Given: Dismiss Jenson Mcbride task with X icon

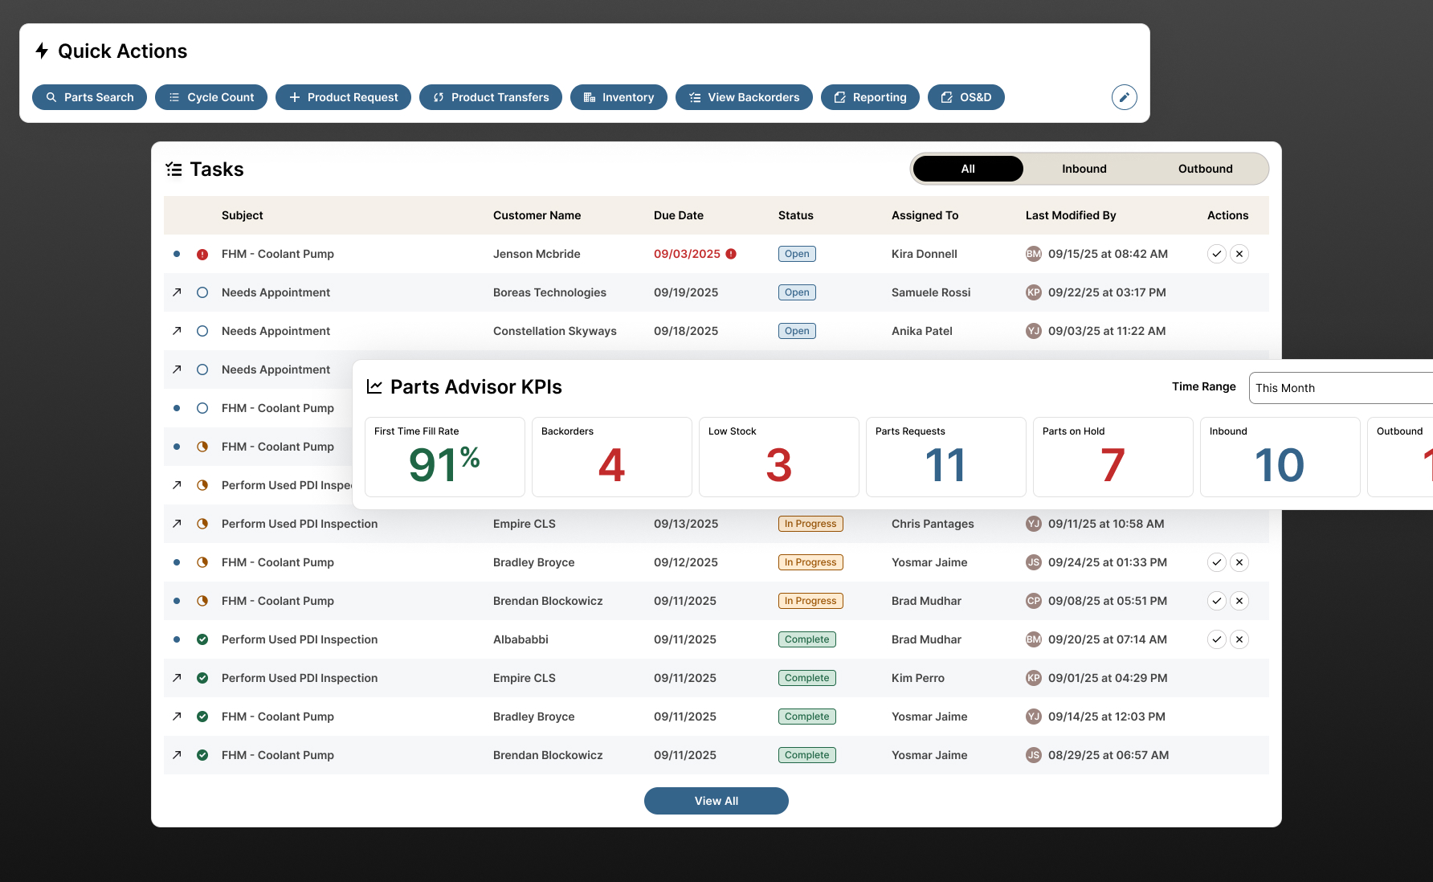Looking at the screenshot, I should coord(1239,254).
